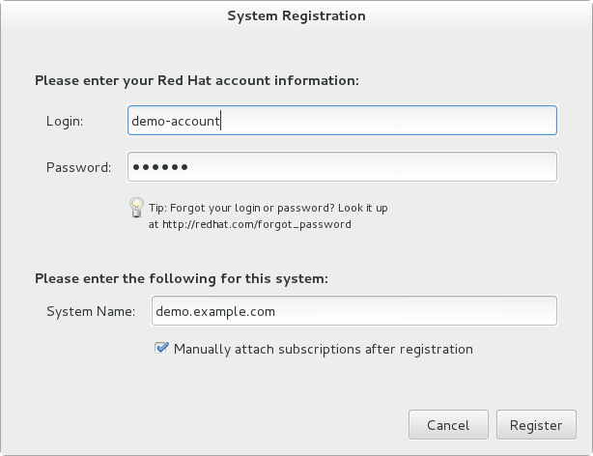Click the word 'Tip:' beside the lightbulb

(x=159, y=208)
